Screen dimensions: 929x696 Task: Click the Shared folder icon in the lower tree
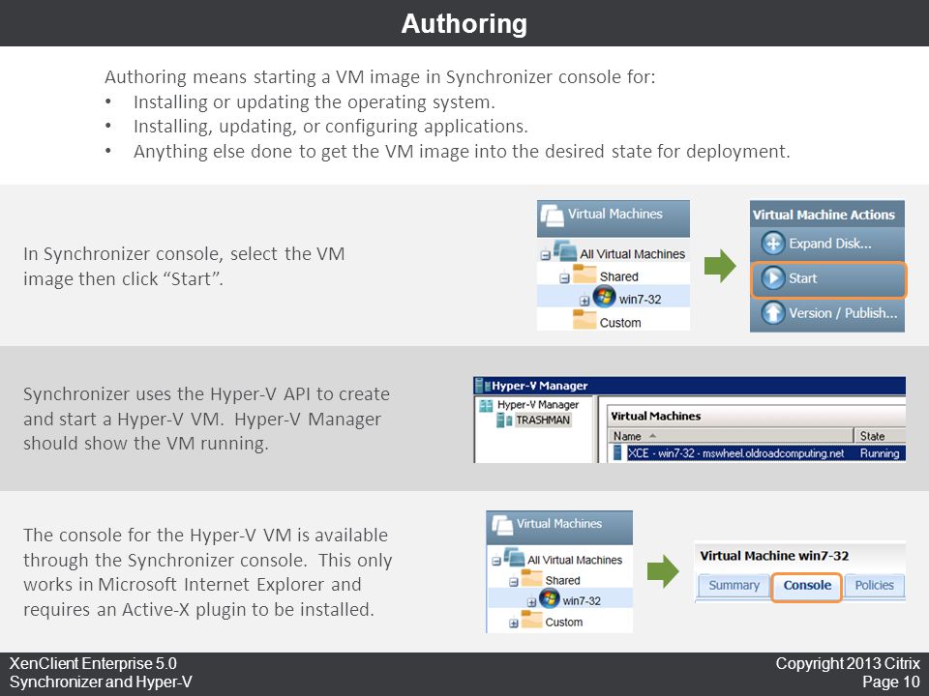tap(531, 578)
